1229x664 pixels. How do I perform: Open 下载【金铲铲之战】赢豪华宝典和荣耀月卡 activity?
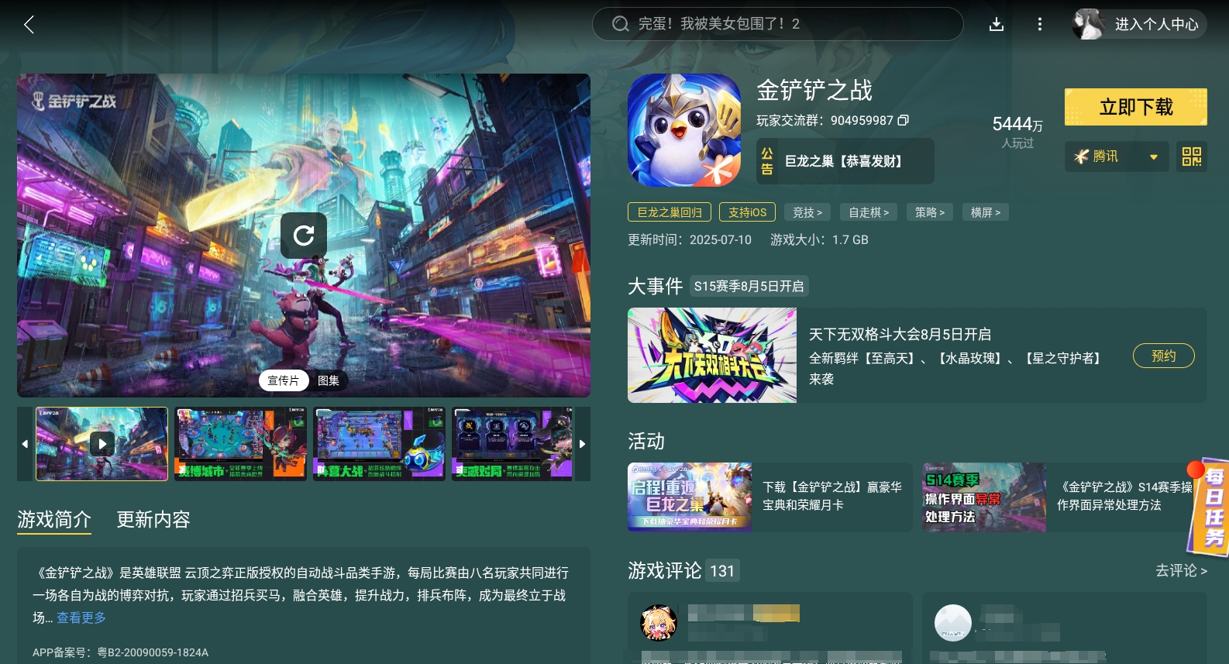(x=832, y=496)
